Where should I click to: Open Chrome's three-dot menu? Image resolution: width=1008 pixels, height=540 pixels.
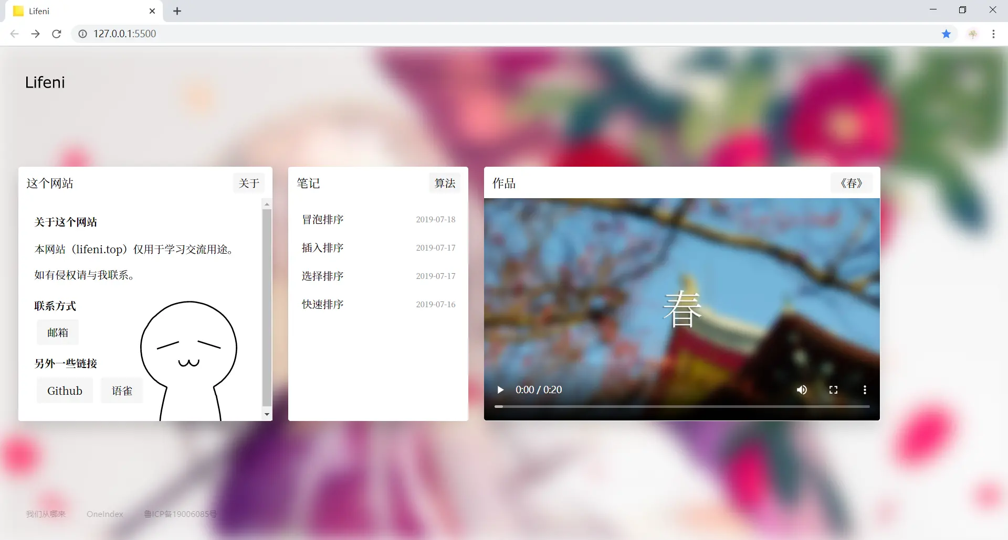pyautogui.click(x=993, y=34)
